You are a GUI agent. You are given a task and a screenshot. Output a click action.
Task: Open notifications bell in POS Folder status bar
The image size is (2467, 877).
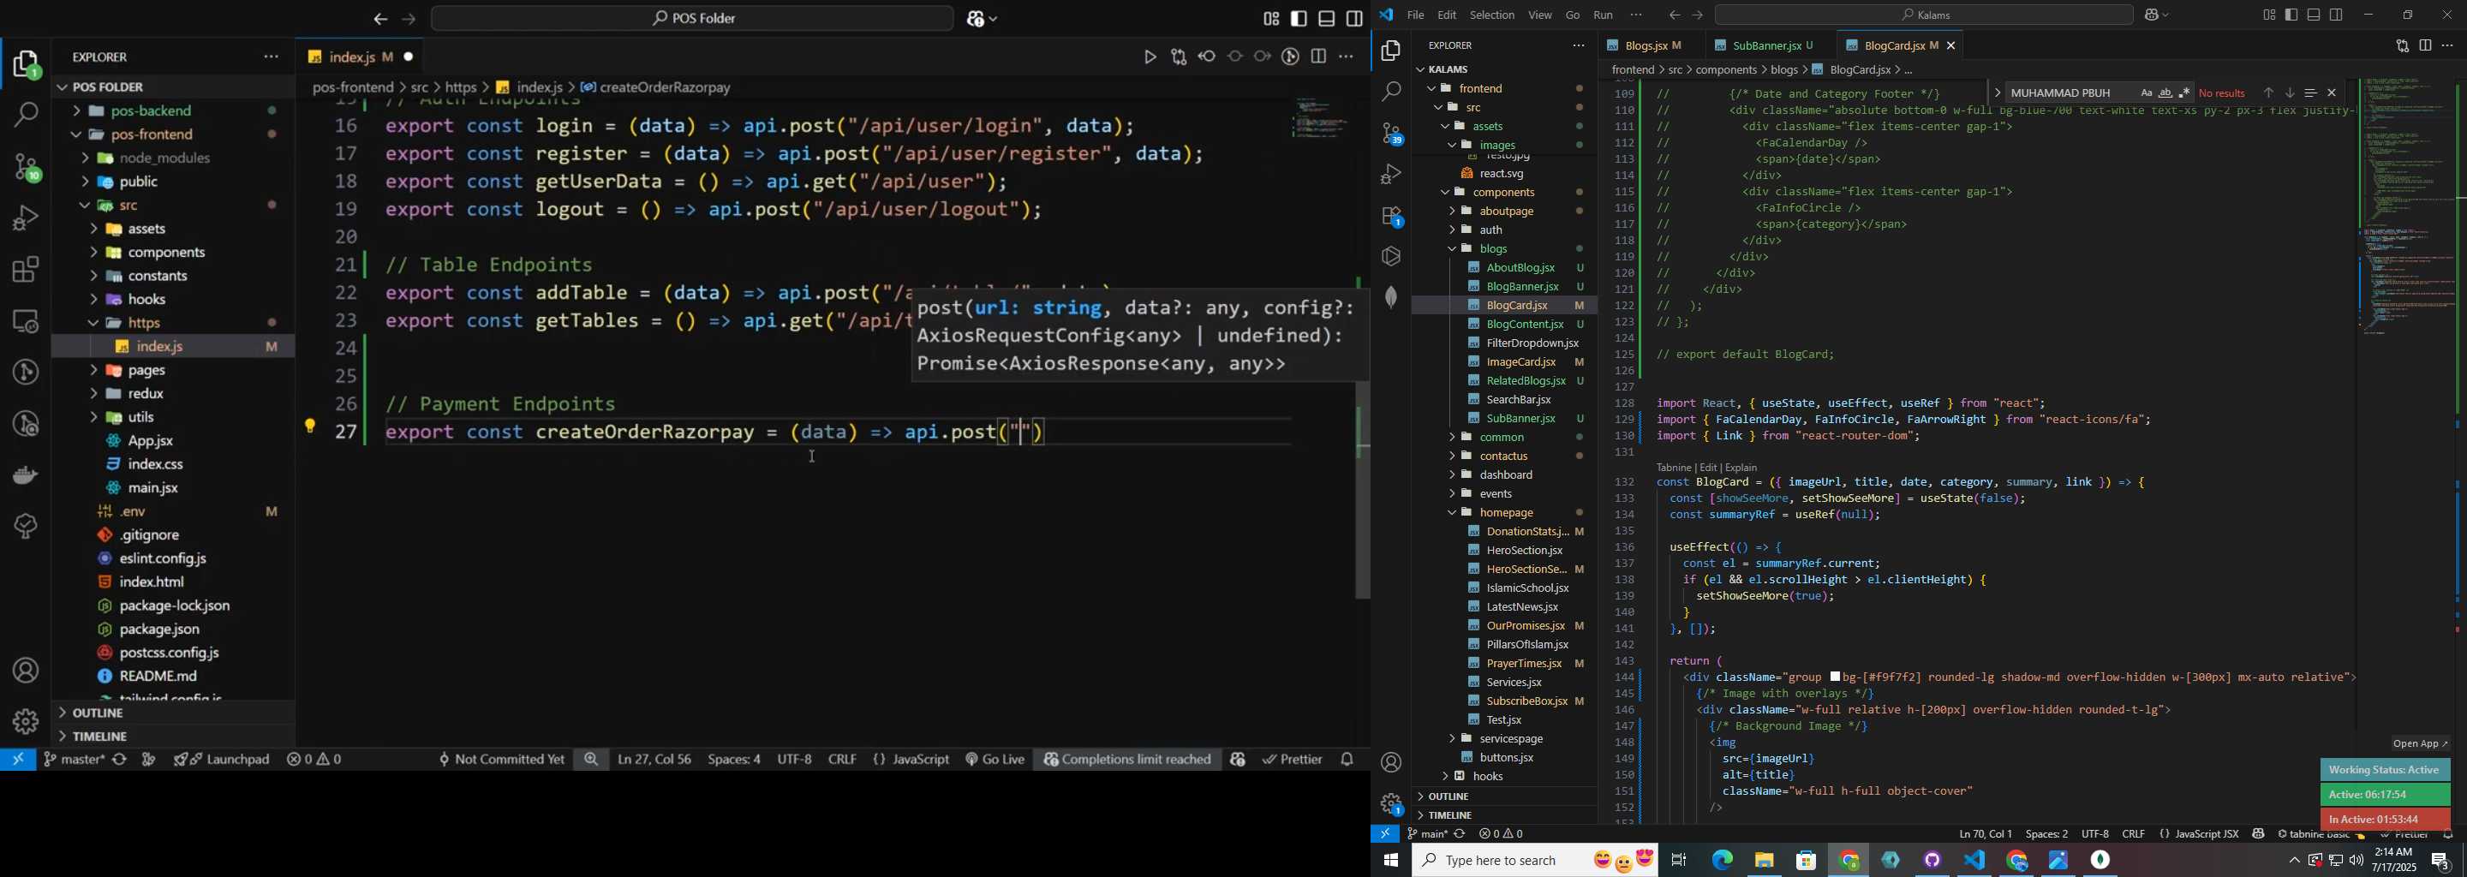1348,759
